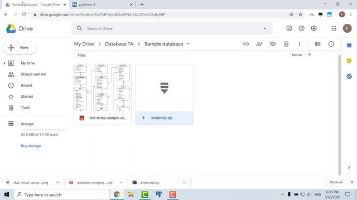Go to My Drive breadcrumb

click(84, 44)
